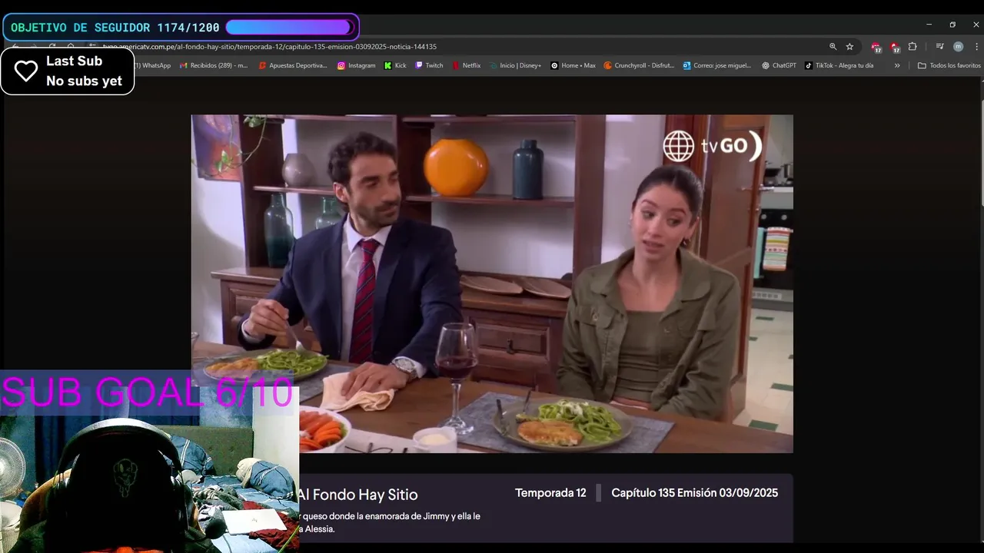
Task: Open the zoom magnifier in address bar
Action: pos(833,47)
